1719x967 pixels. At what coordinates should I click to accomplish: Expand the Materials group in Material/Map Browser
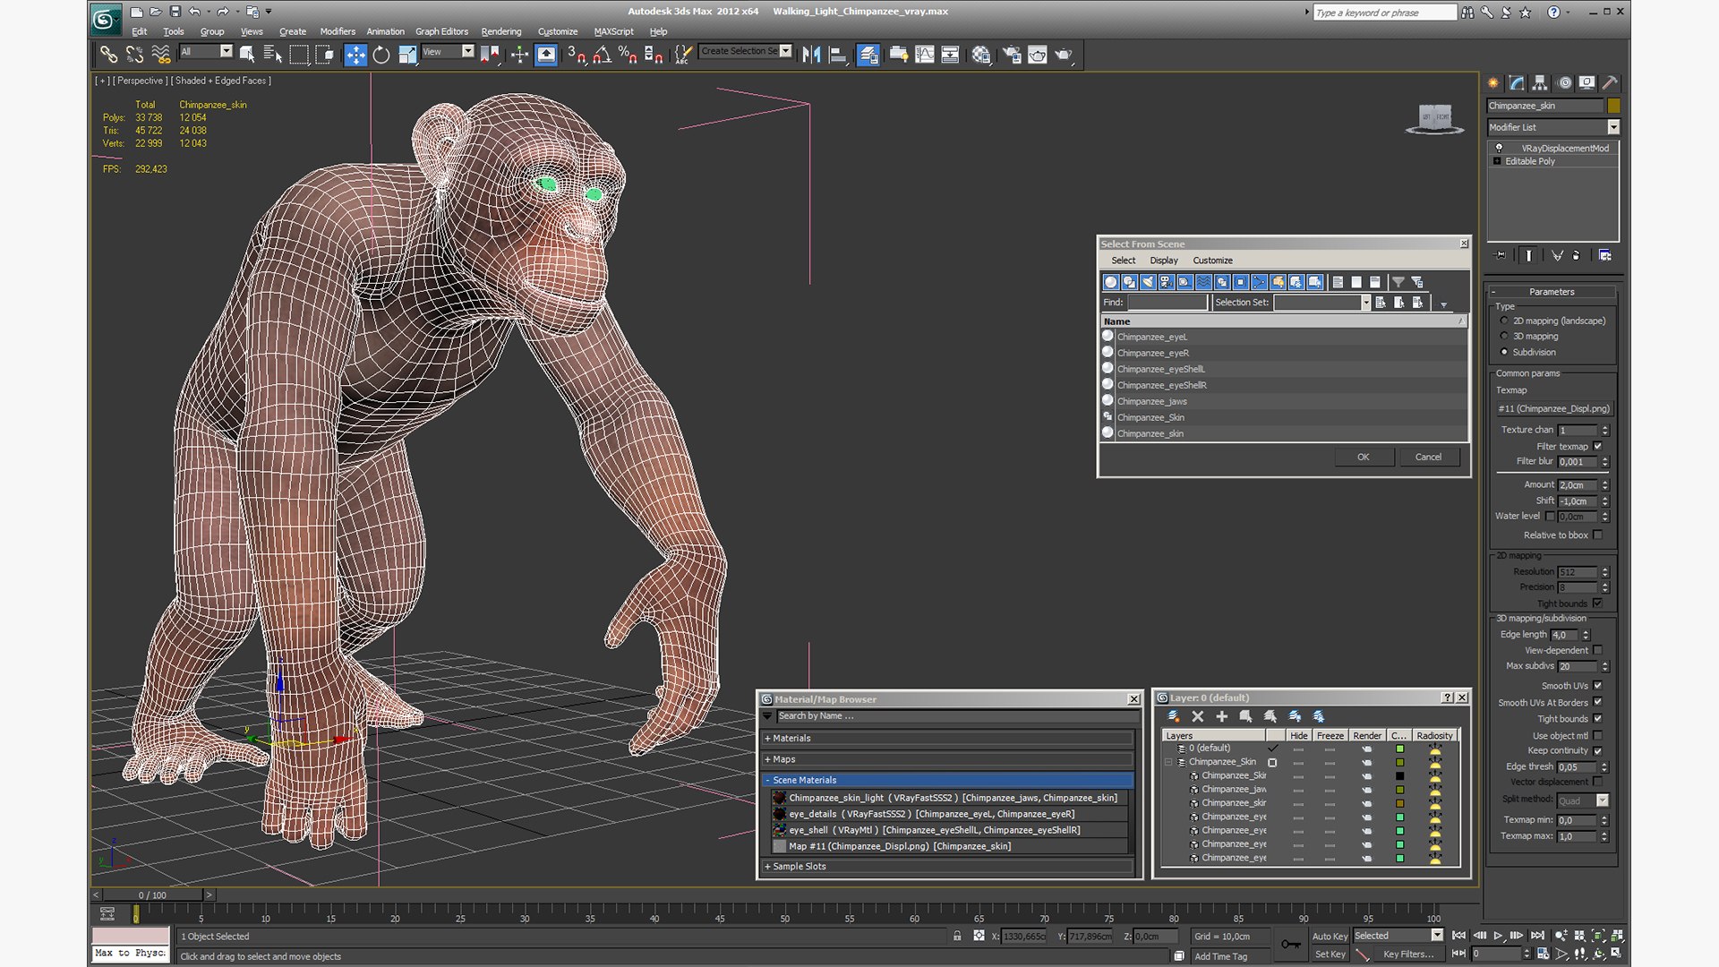pos(948,739)
